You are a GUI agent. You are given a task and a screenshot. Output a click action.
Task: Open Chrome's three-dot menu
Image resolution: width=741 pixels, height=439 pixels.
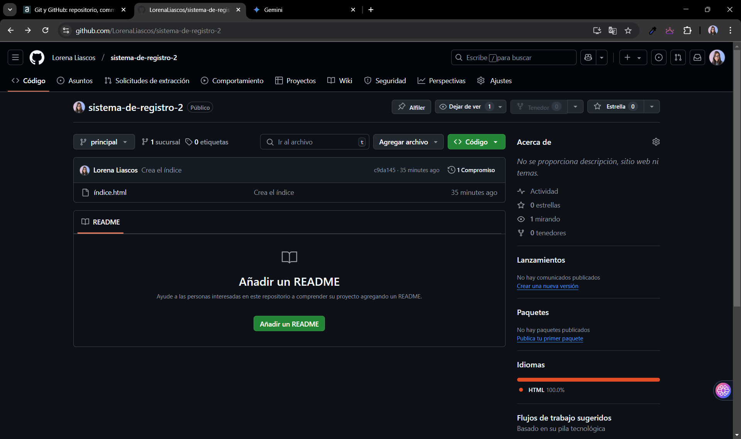(x=730, y=30)
